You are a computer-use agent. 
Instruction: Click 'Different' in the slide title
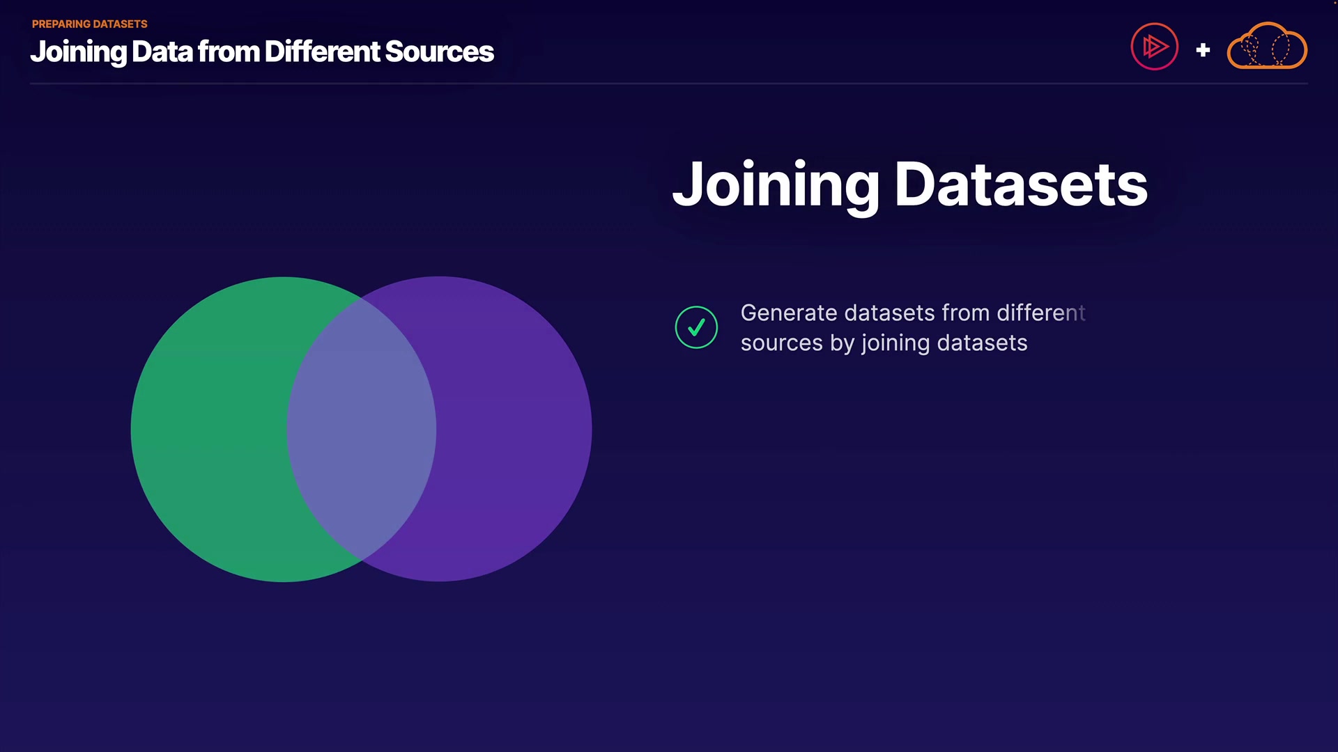322,52
